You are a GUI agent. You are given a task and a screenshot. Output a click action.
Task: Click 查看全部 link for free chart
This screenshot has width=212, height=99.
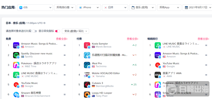click(x=62, y=39)
